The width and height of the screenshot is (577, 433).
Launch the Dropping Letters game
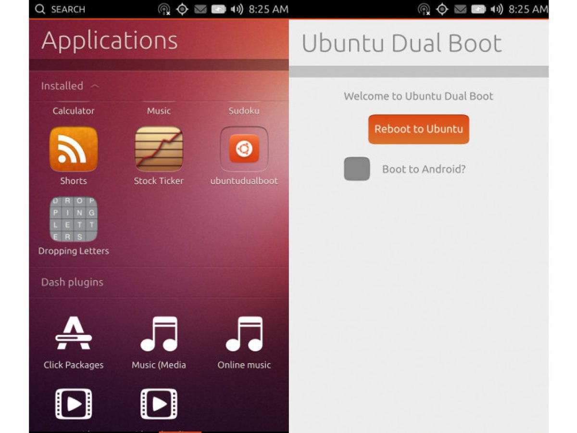point(74,219)
